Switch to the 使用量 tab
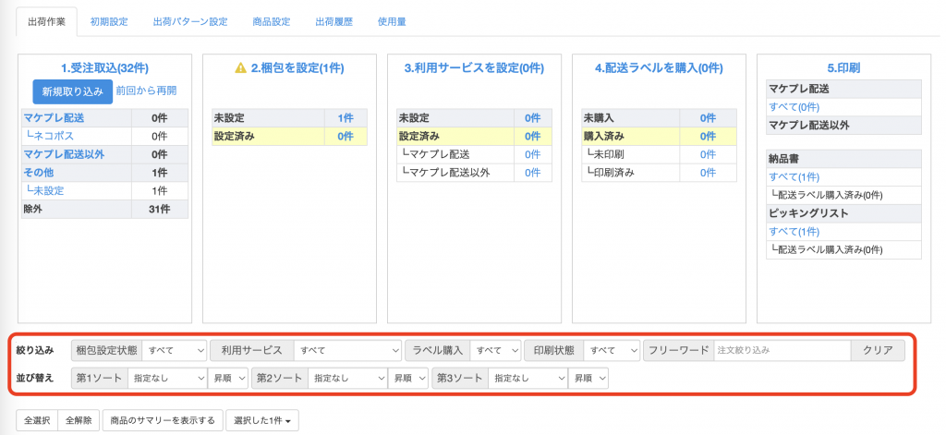Screen dimensions: 946x435 [x=392, y=22]
